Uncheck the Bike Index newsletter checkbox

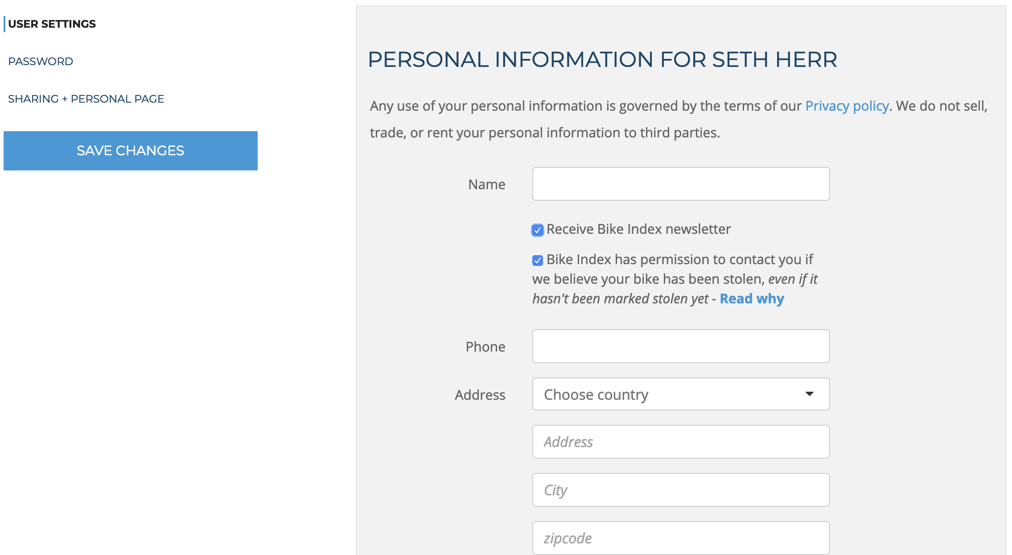(x=538, y=230)
